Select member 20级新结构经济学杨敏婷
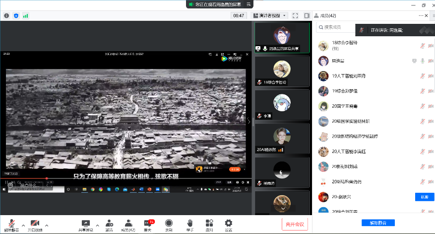Screen dimensions: 435x234 [355, 136]
